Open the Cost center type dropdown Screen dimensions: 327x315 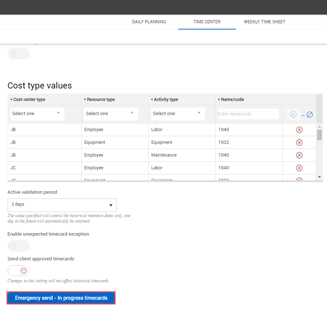click(x=37, y=114)
